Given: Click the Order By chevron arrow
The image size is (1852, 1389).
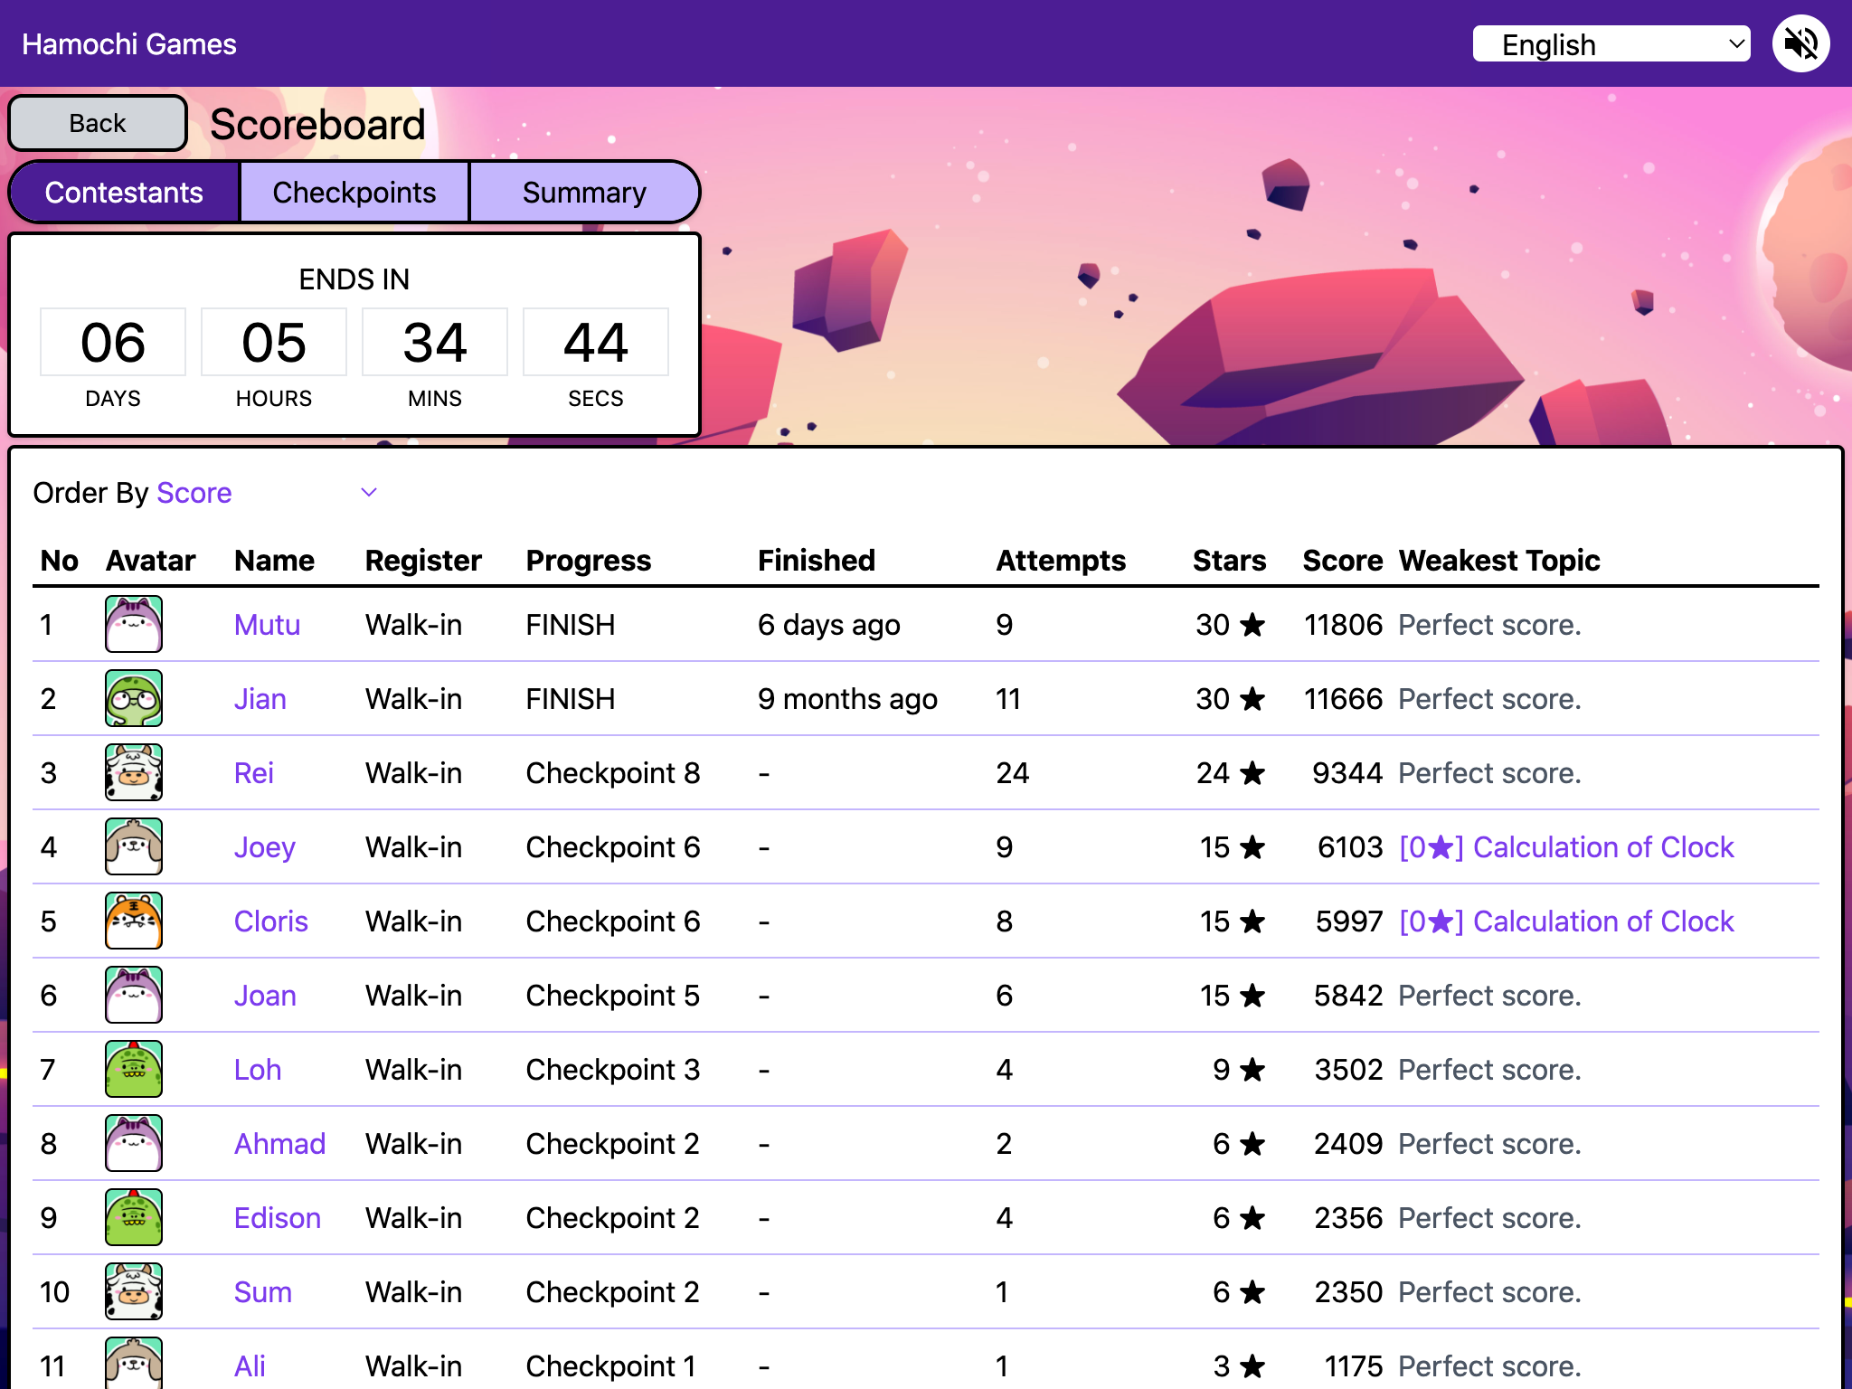Looking at the screenshot, I should (x=369, y=493).
